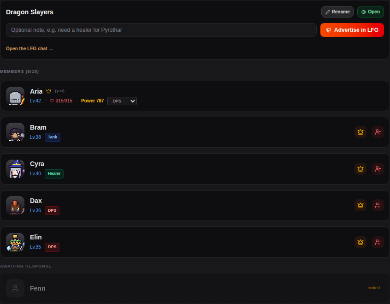Kick Dax out of the party
This screenshot has height=304, width=390.
tap(378, 205)
